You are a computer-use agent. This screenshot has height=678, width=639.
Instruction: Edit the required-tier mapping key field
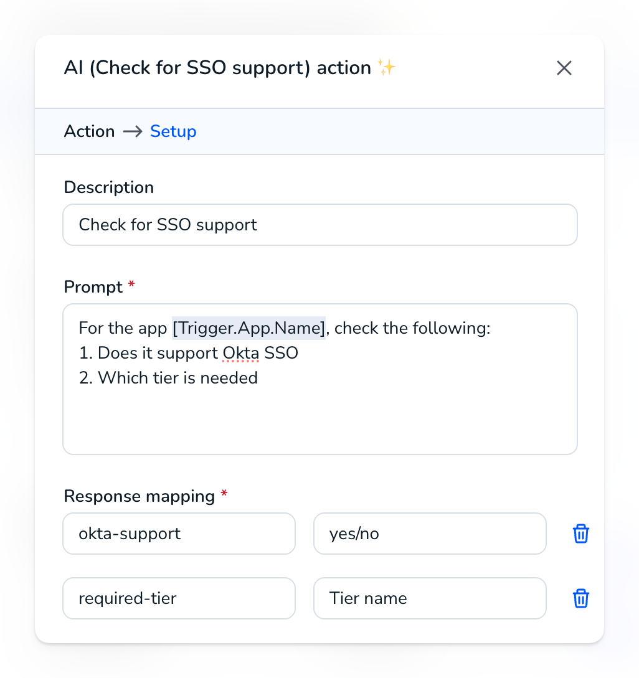tap(179, 598)
